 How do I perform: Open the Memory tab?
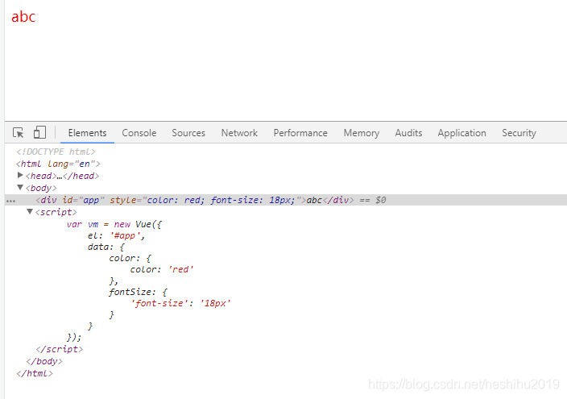(362, 133)
